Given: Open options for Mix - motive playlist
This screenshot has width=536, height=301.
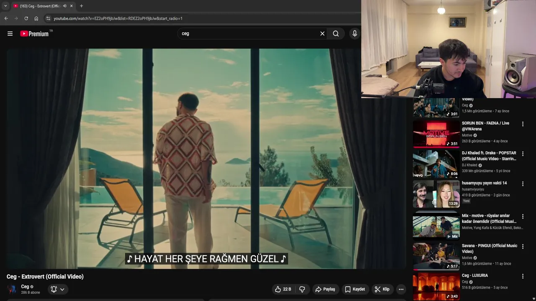Looking at the screenshot, I should click(x=523, y=217).
